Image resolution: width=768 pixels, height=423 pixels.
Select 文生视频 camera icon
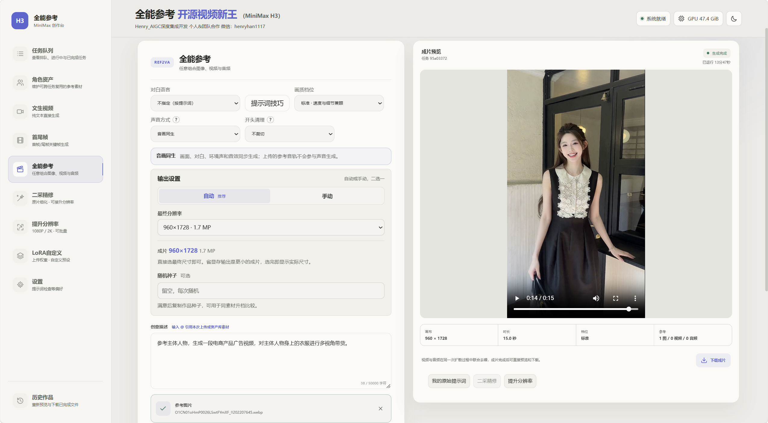(x=20, y=112)
